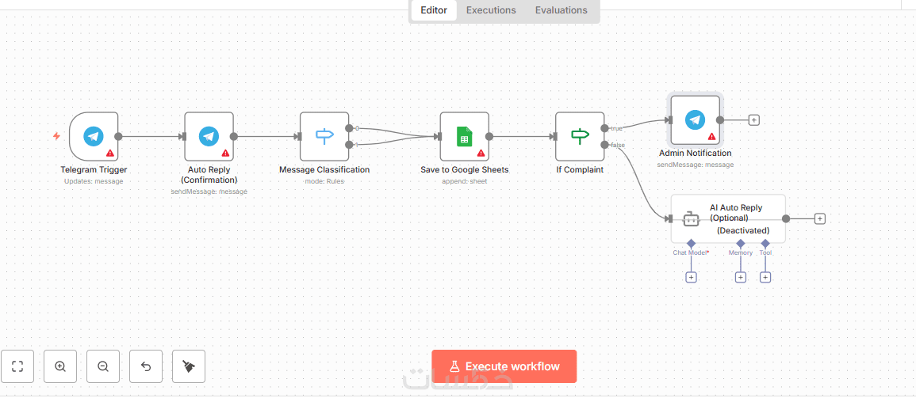Click the 'Message Classification' node label

pyautogui.click(x=324, y=170)
